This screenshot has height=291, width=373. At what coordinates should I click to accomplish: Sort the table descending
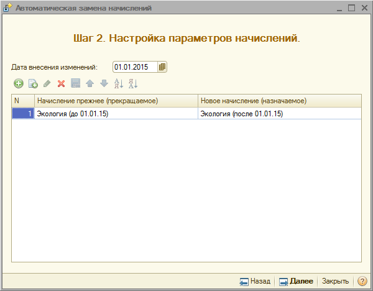(132, 84)
